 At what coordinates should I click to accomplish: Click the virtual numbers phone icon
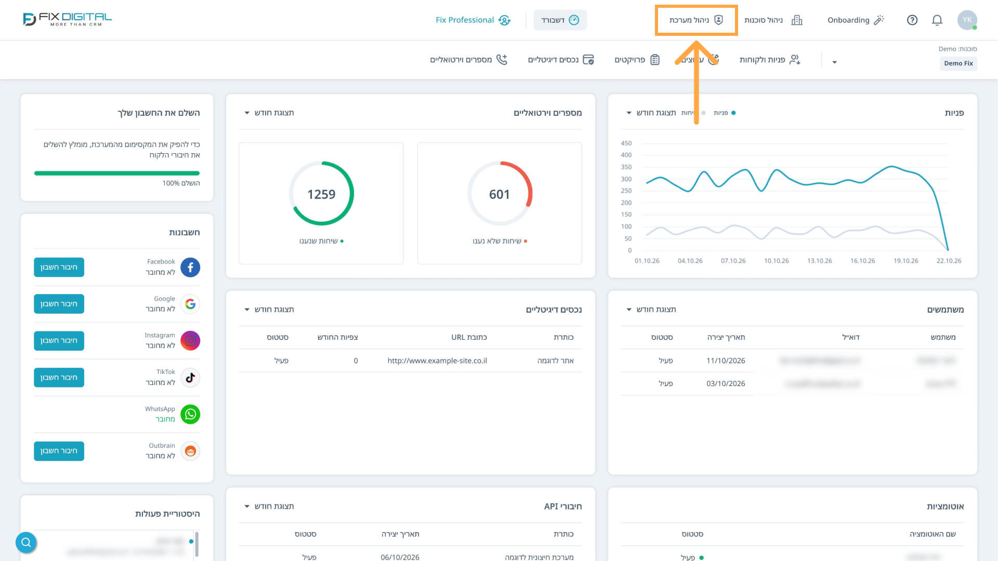(502, 60)
